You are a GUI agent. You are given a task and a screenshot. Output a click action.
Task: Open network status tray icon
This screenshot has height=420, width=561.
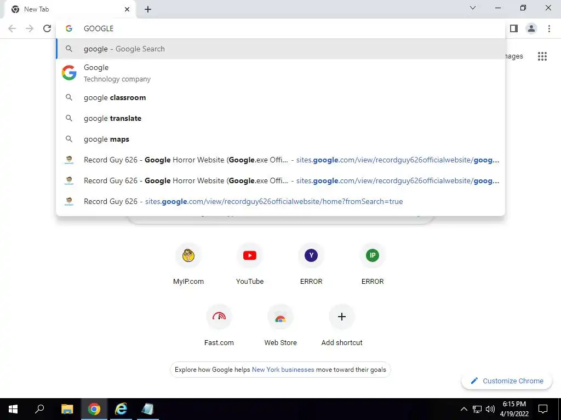[x=477, y=409]
